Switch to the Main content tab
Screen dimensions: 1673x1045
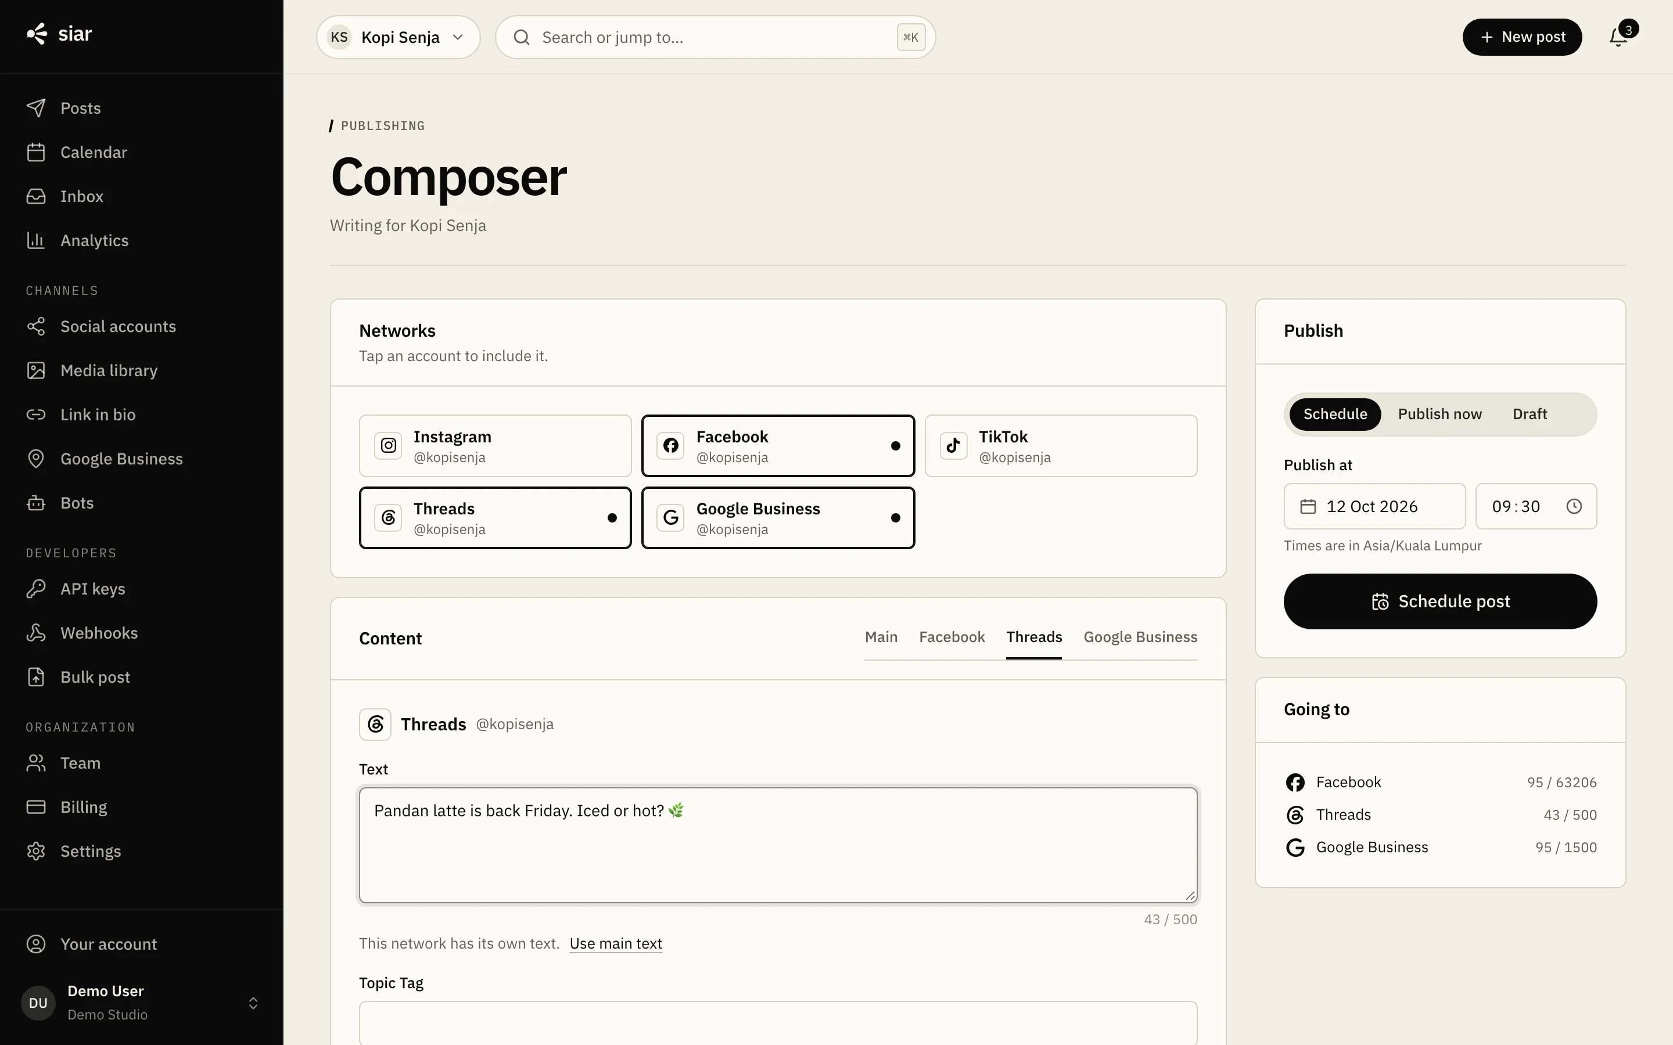coord(881,637)
